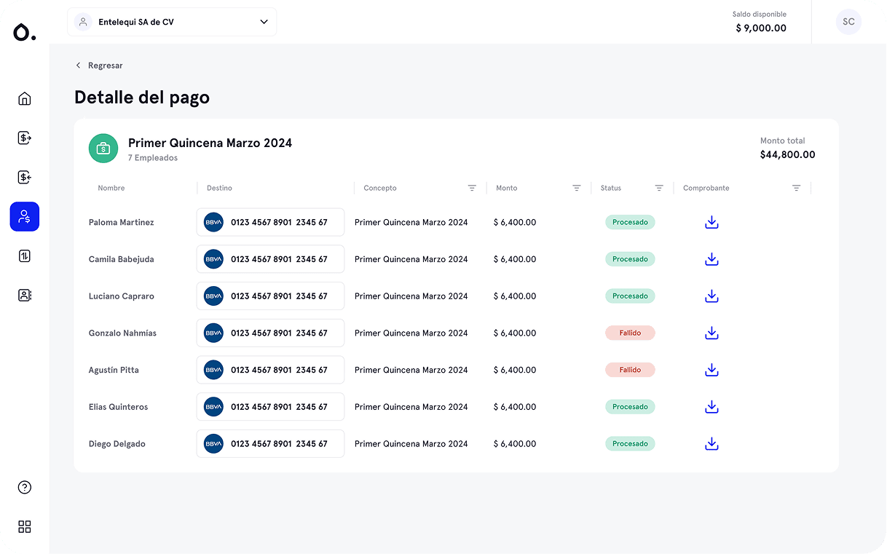Open help via the question mark icon
The width and height of the screenshot is (887, 554).
coord(24,487)
